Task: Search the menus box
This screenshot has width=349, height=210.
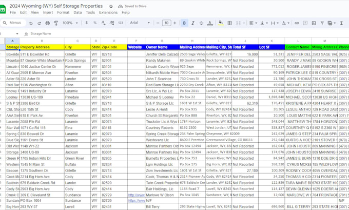Action: 13,23
